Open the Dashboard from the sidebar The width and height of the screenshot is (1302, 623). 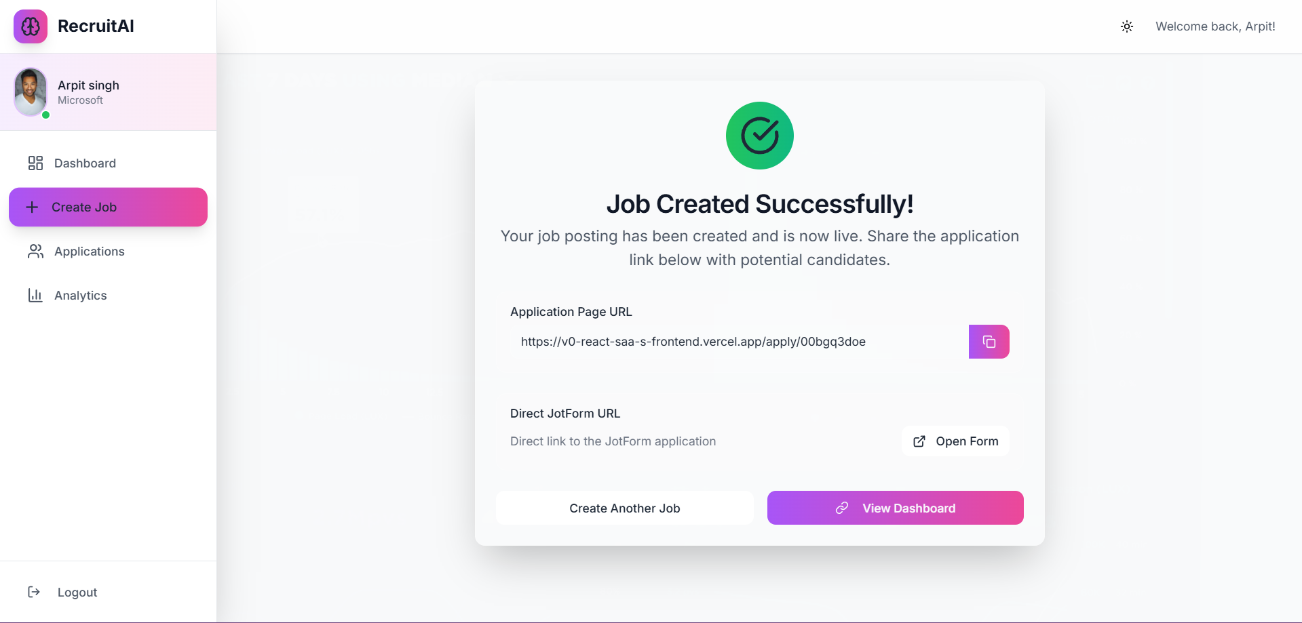pyautogui.click(x=84, y=163)
